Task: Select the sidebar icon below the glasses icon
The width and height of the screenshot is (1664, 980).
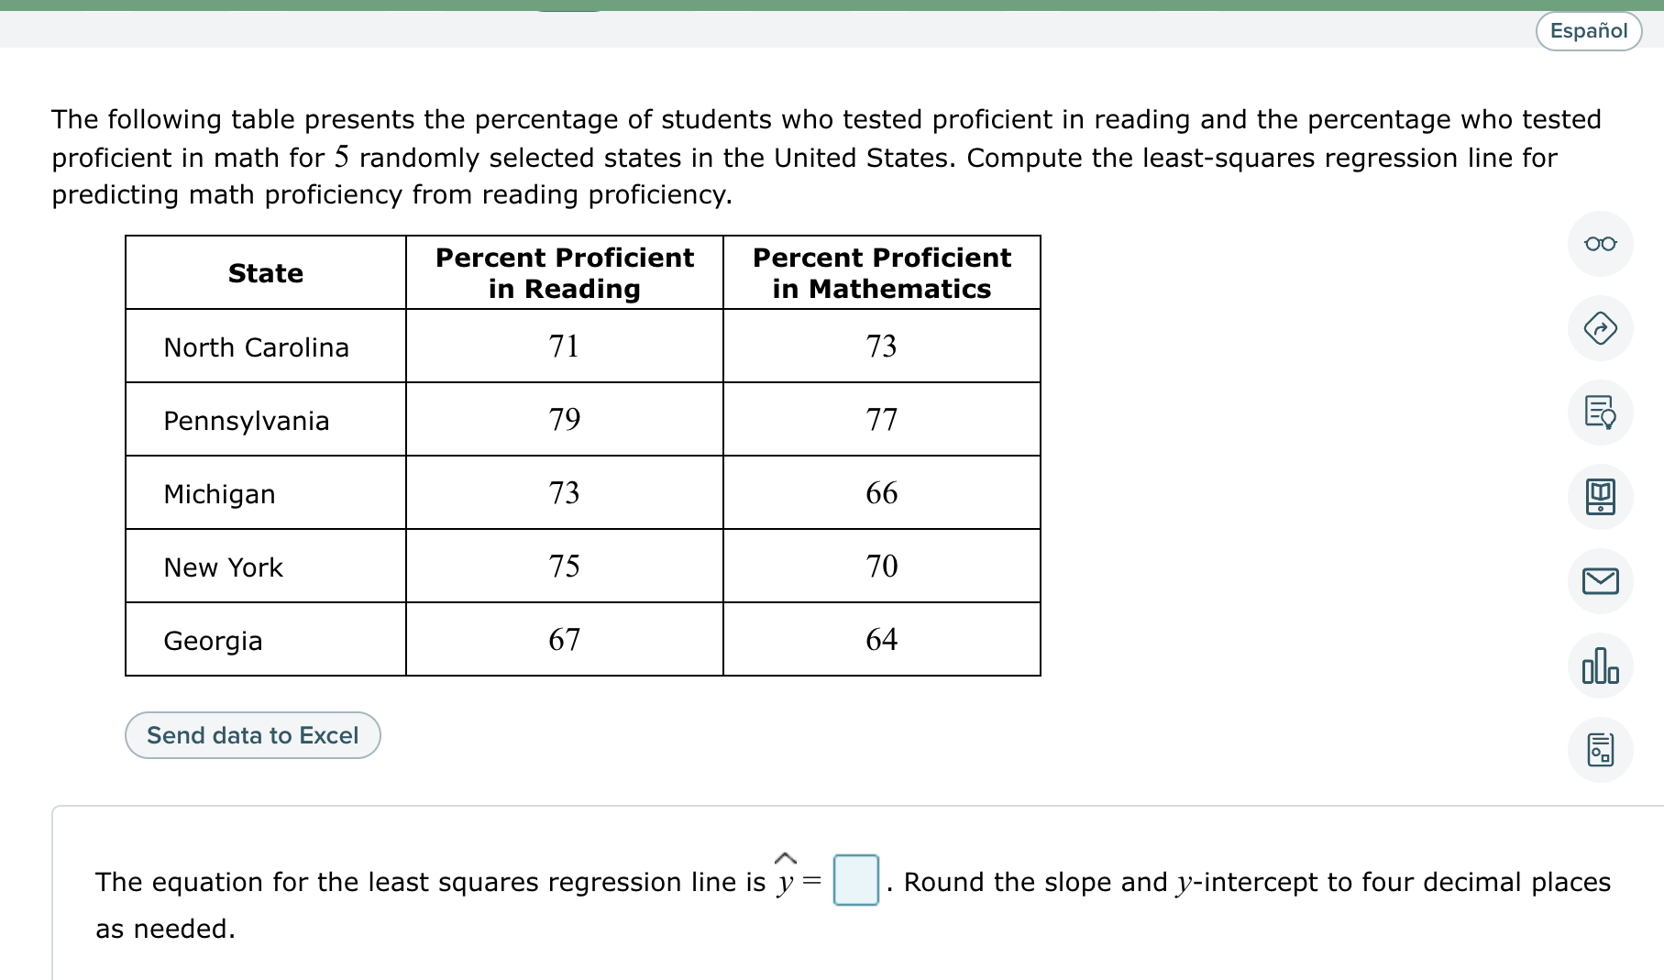Action: (x=1600, y=328)
